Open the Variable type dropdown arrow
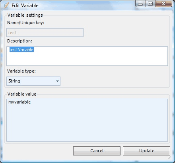This screenshot has width=175, height=163. click(x=57, y=81)
